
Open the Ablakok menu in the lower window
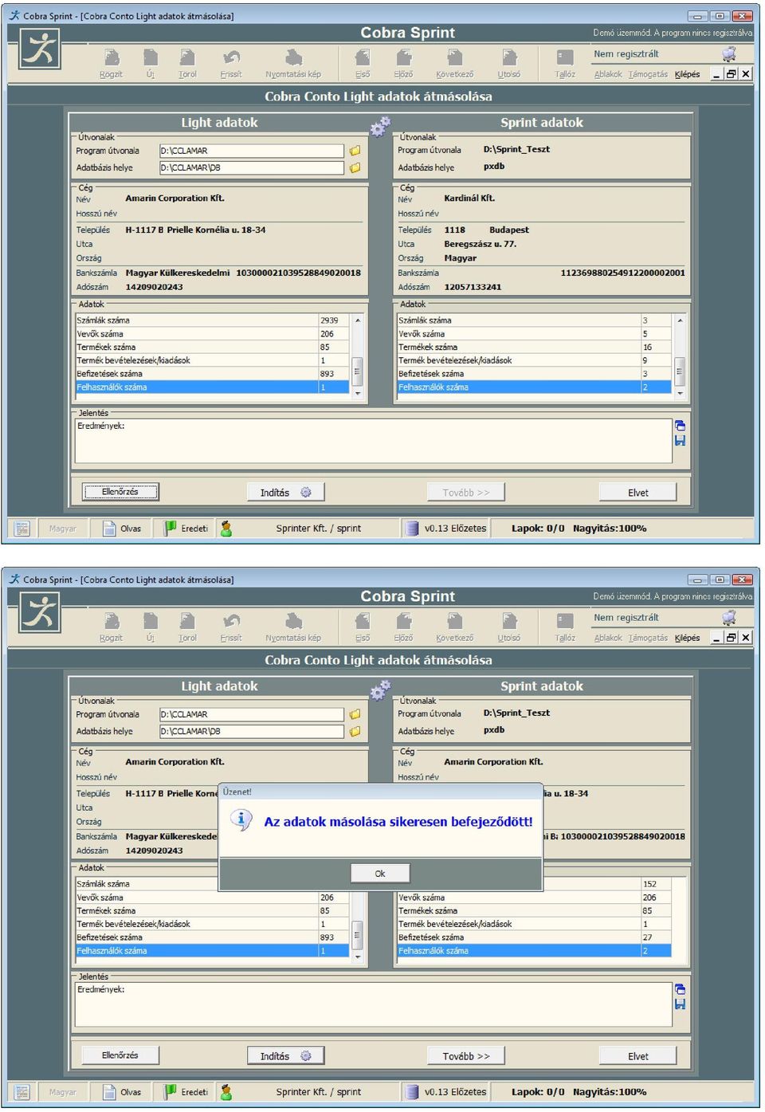click(x=608, y=638)
